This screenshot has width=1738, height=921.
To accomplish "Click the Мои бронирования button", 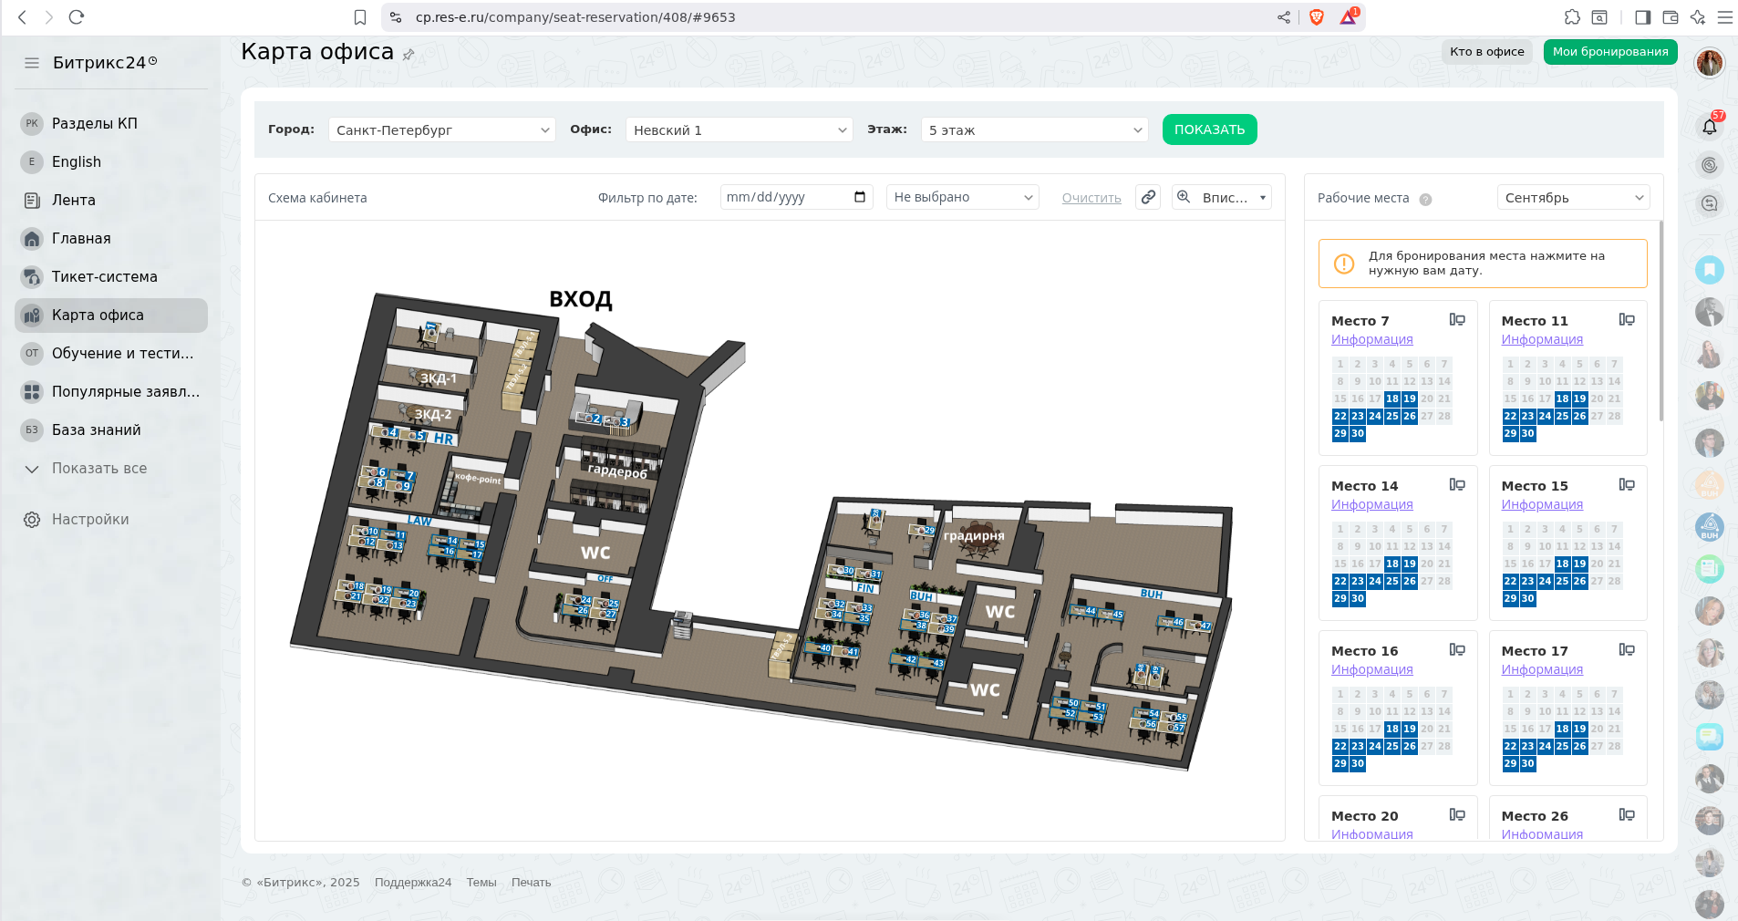I will [x=1609, y=52].
